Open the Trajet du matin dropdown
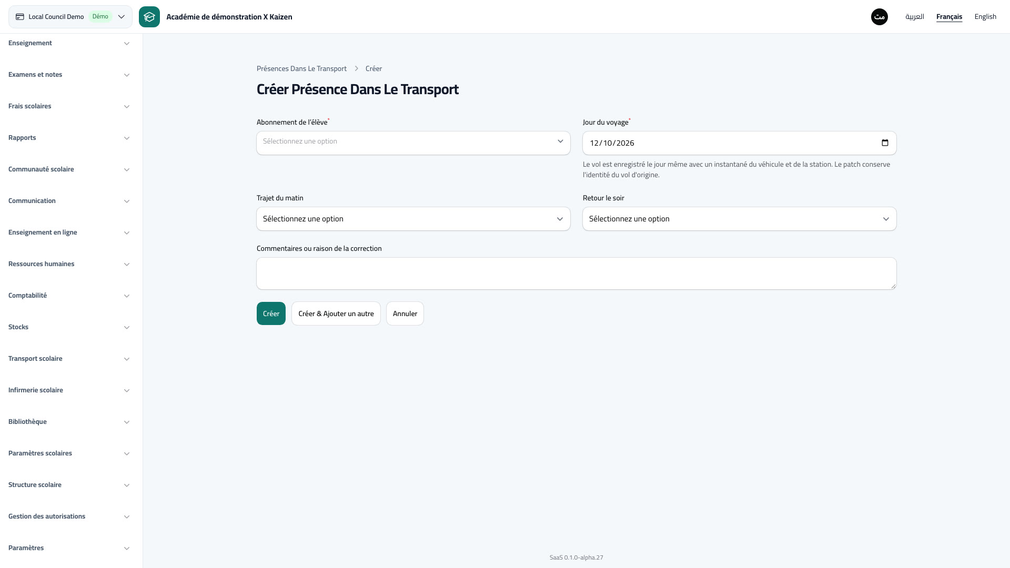The image size is (1010, 568). click(413, 219)
